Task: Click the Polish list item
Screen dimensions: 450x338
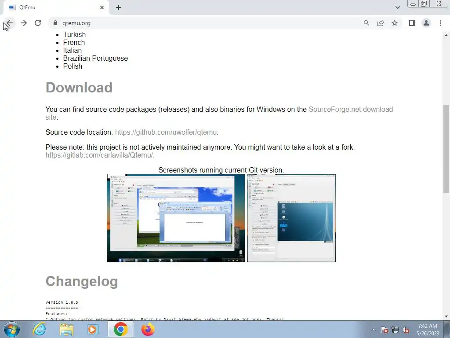Action: tap(73, 66)
